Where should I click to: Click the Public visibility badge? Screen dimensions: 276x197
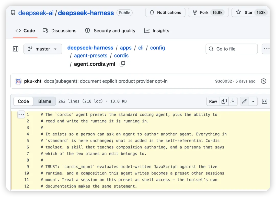click(124, 13)
